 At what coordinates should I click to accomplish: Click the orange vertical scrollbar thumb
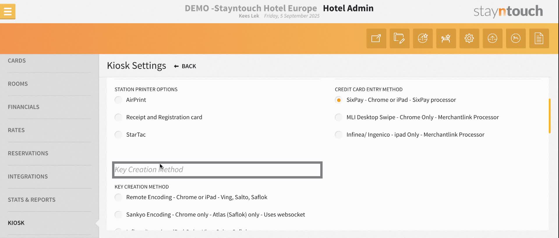(550, 116)
